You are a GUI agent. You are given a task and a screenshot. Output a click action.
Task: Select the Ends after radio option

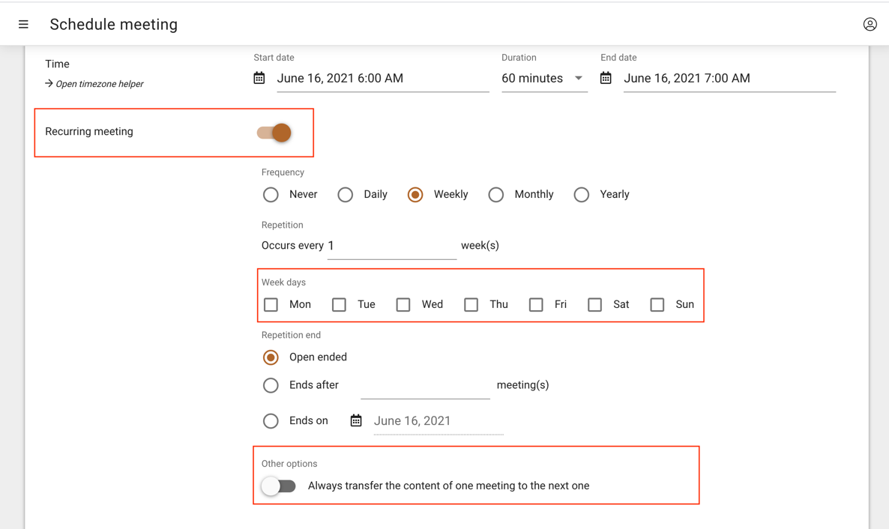(271, 386)
